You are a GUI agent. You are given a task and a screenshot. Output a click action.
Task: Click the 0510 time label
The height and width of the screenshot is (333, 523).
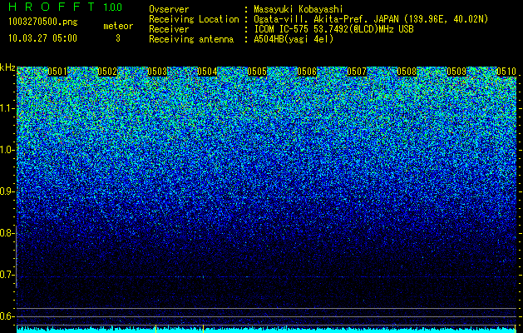pos(506,72)
